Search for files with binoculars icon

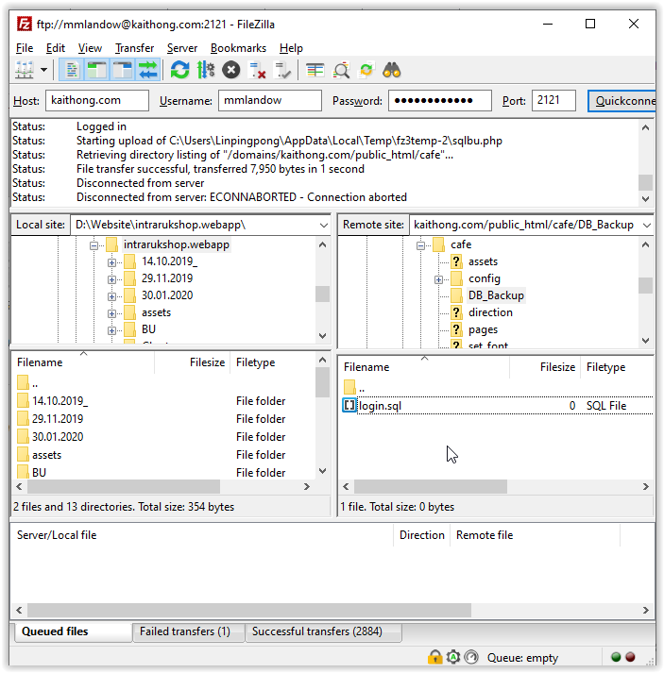[392, 70]
